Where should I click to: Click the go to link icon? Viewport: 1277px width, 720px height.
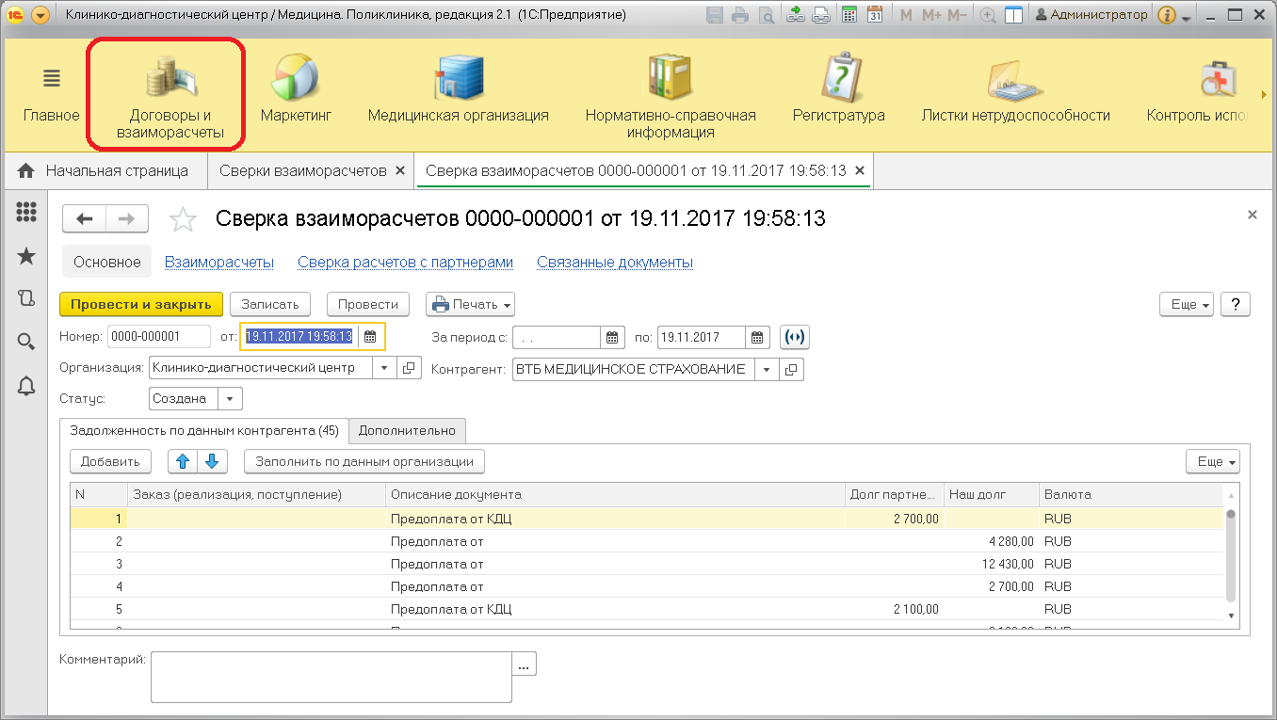pos(821,15)
